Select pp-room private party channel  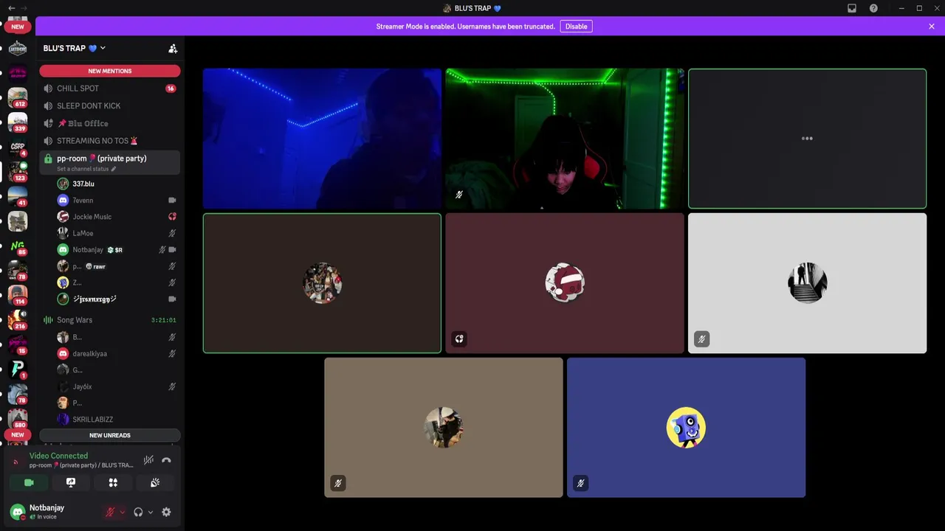click(110, 162)
